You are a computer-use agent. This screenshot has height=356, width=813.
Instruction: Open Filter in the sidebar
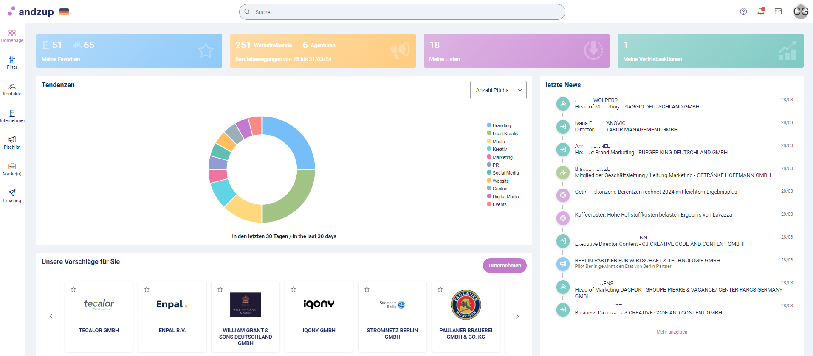[12, 63]
